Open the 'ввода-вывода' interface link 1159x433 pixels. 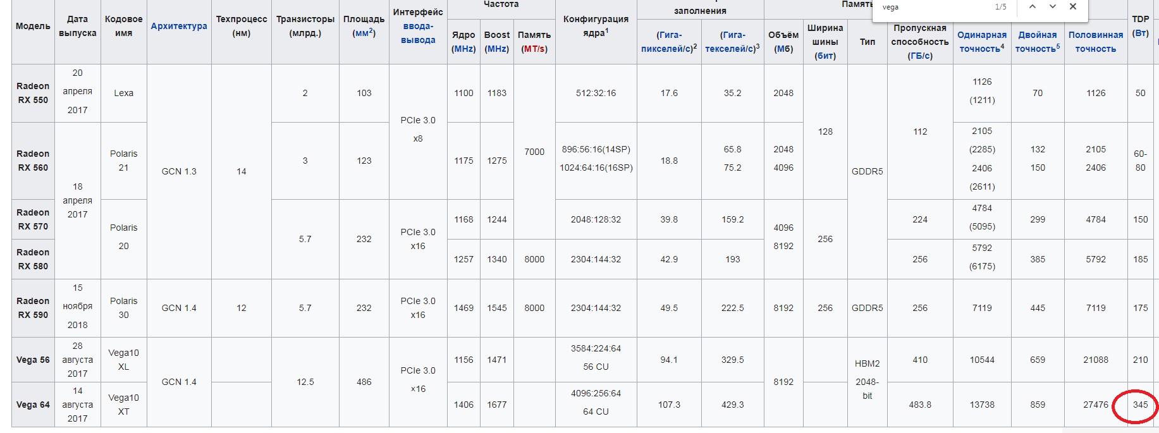[x=418, y=33]
